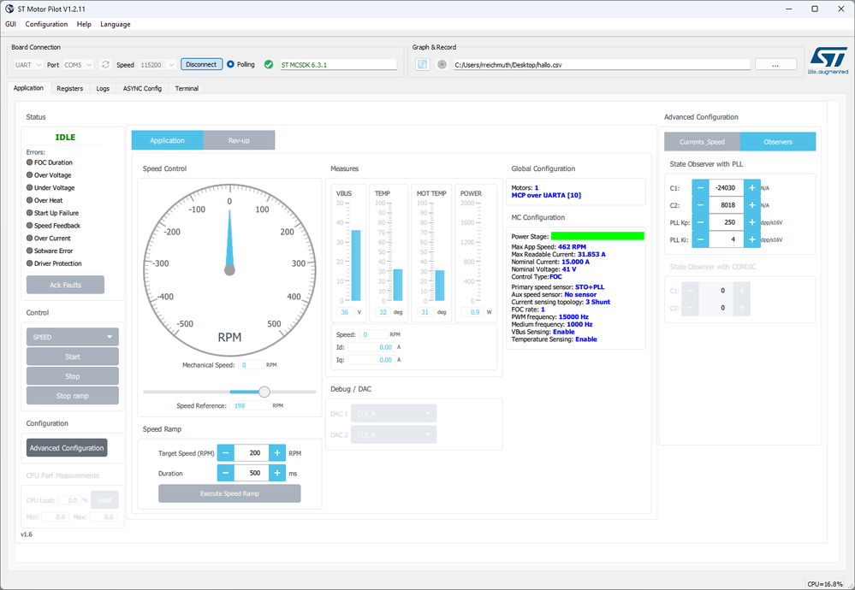Click the Disconnect button
Screen dimensions: 855x590
coord(201,64)
